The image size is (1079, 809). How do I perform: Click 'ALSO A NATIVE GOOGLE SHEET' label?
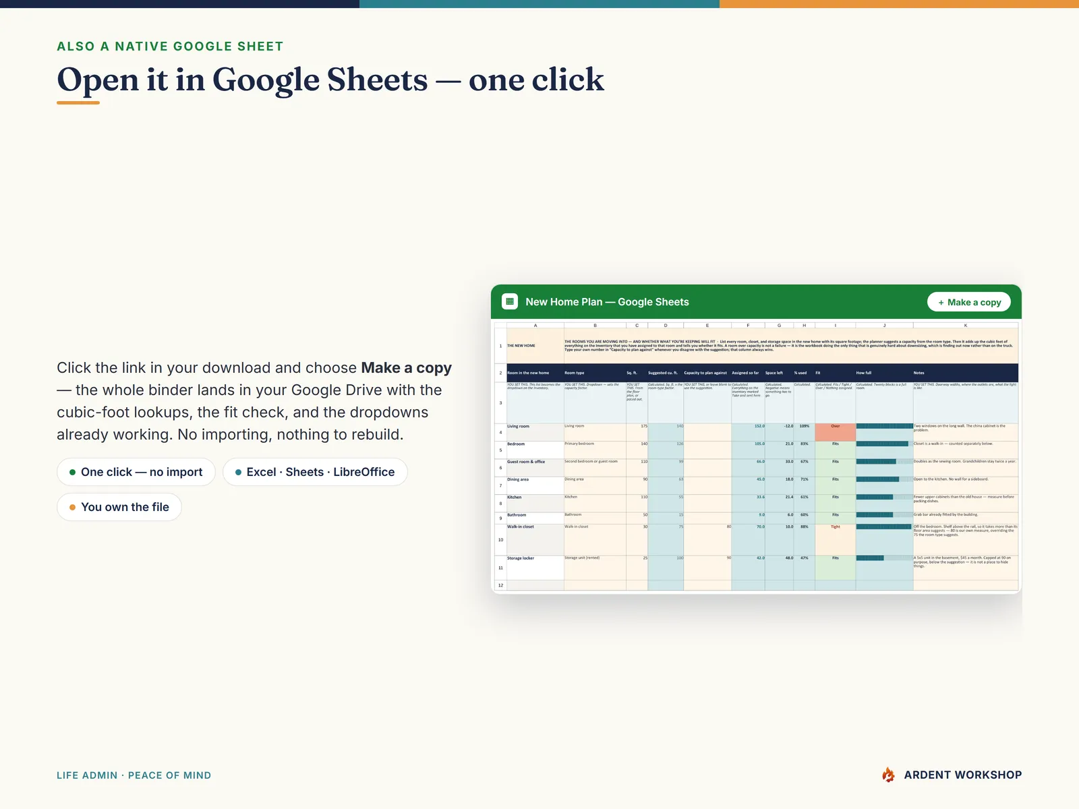170,47
